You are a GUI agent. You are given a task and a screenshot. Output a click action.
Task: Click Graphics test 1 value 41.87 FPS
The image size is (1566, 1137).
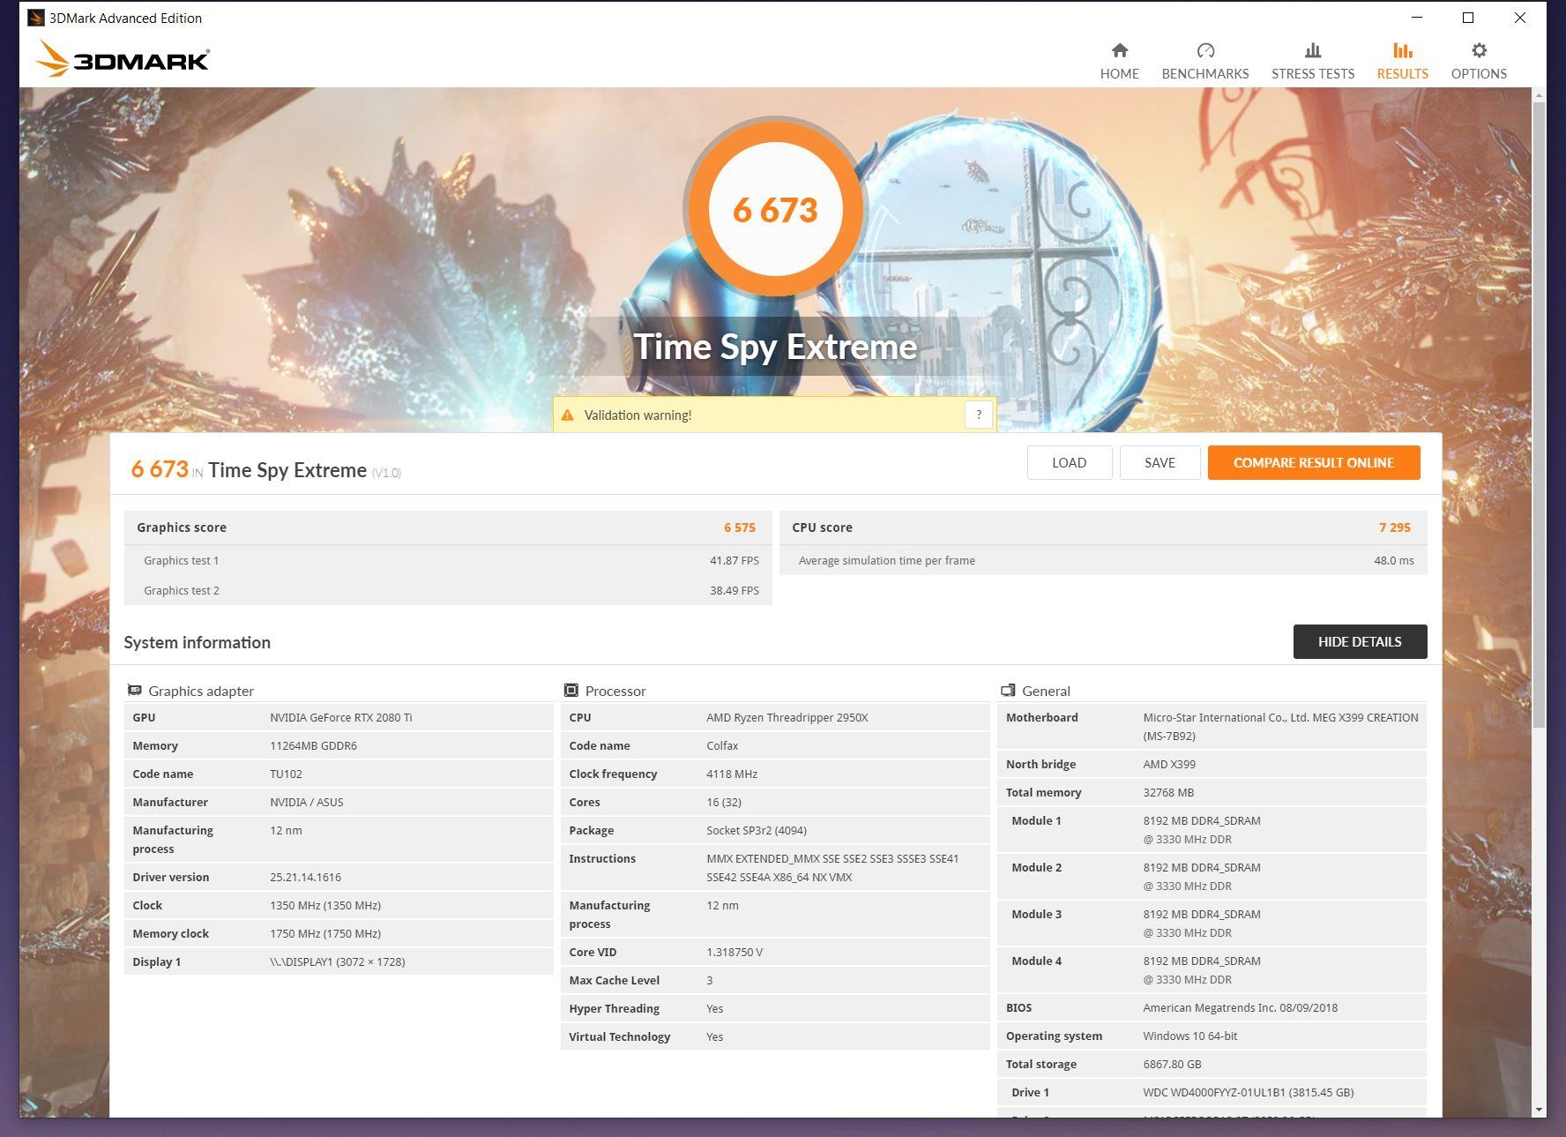point(735,560)
